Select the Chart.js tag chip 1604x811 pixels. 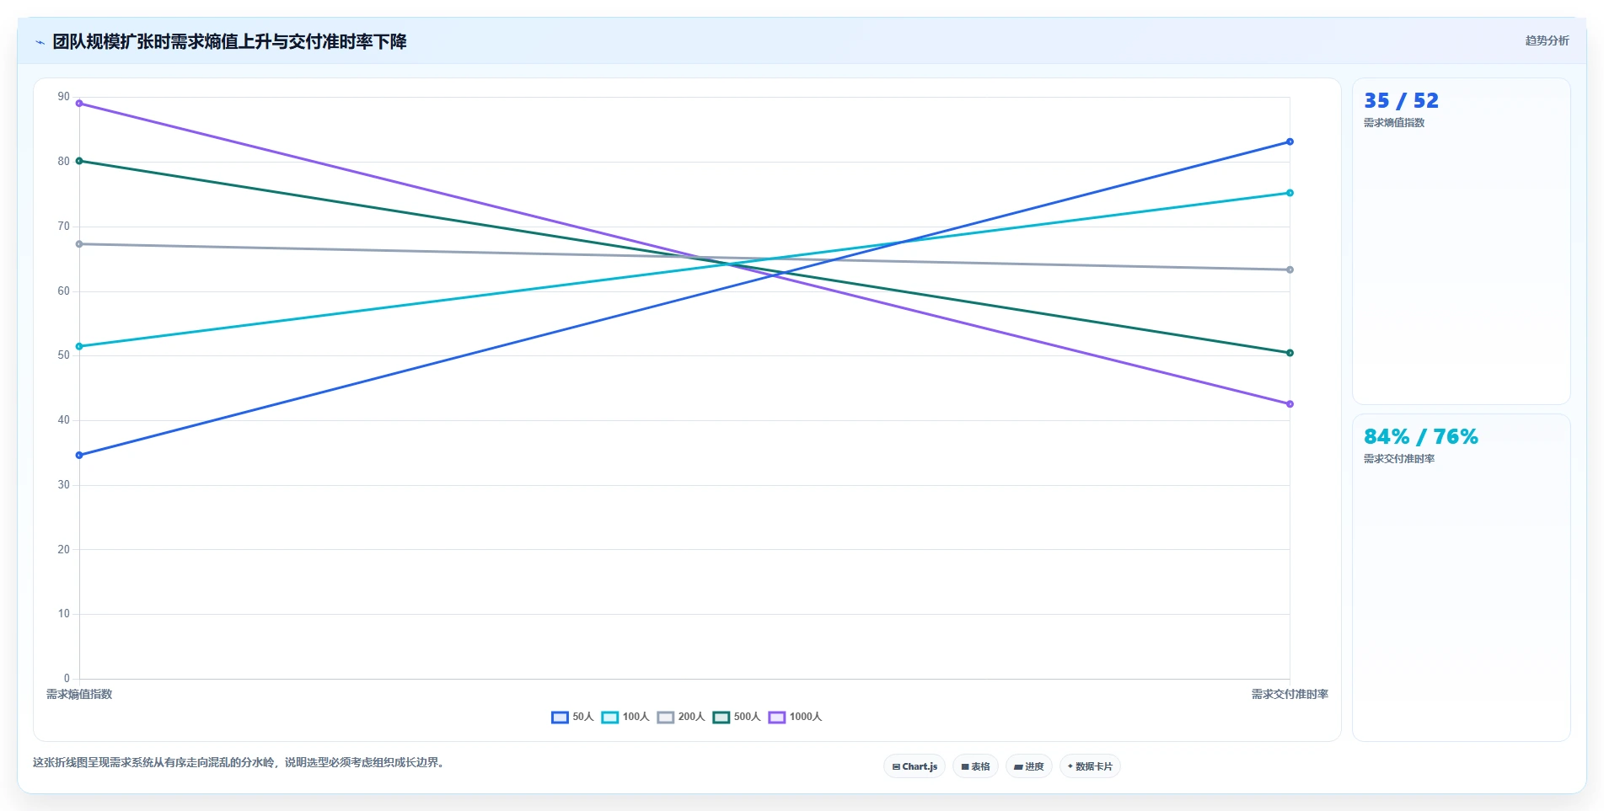click(x=915, y=766)
